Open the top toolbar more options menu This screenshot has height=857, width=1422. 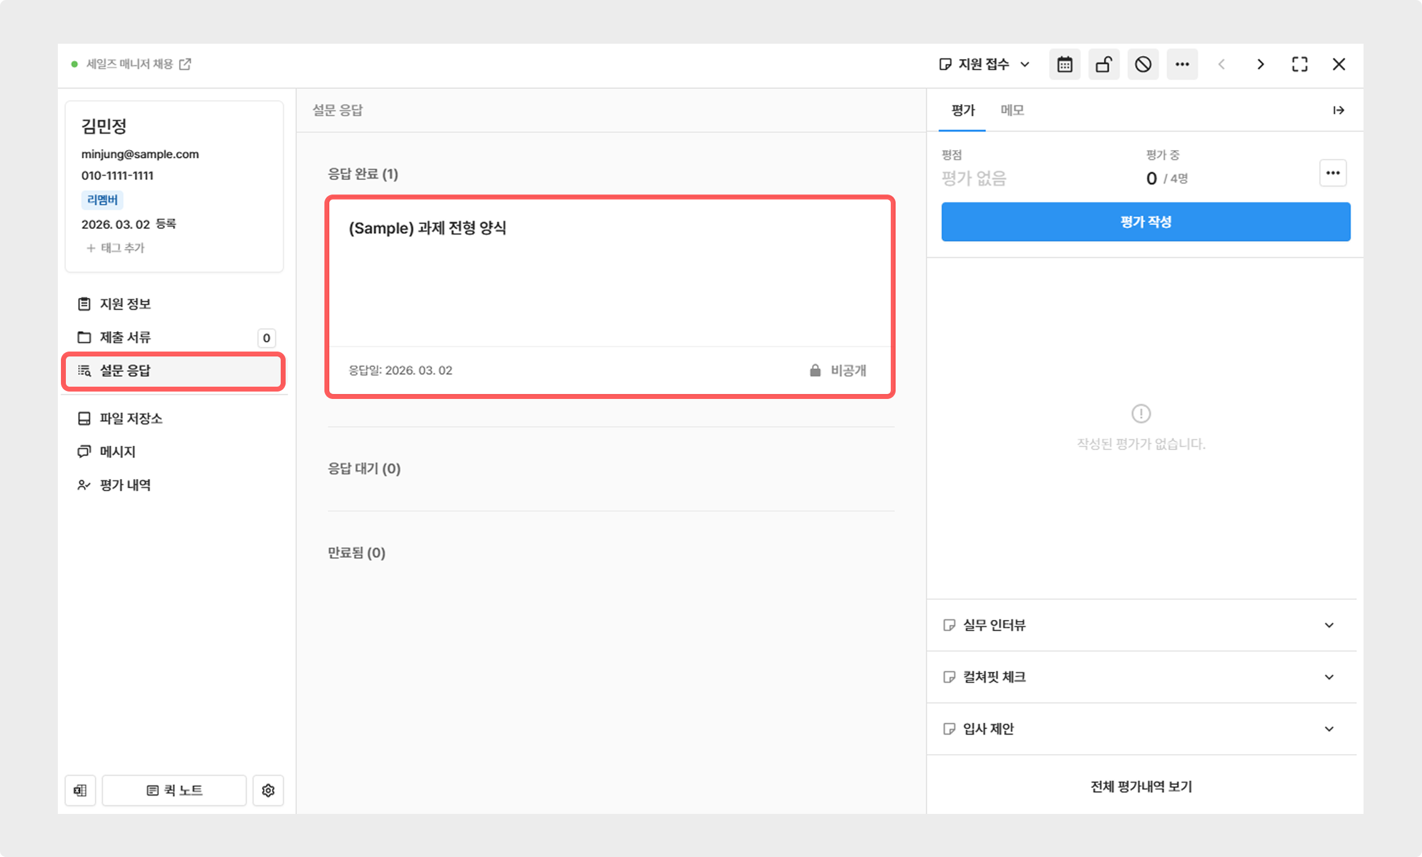[x=1182, y=64]
